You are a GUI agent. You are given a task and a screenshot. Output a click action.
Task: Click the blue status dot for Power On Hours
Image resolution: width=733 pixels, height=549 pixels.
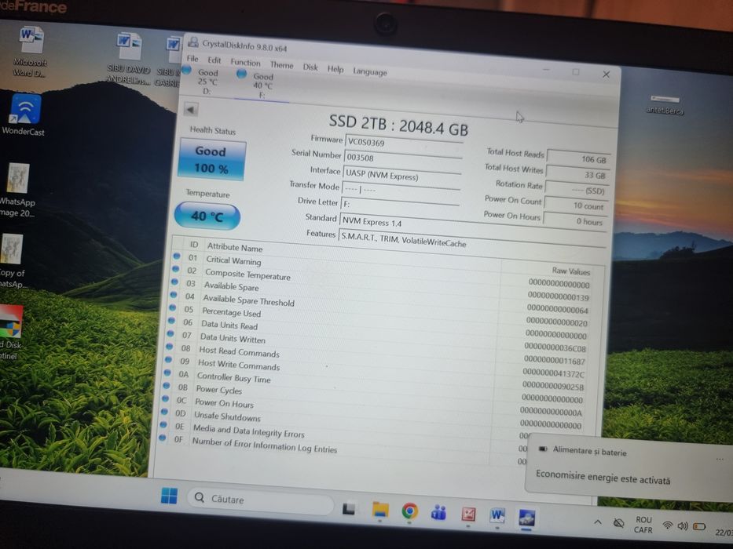(166, 398)
